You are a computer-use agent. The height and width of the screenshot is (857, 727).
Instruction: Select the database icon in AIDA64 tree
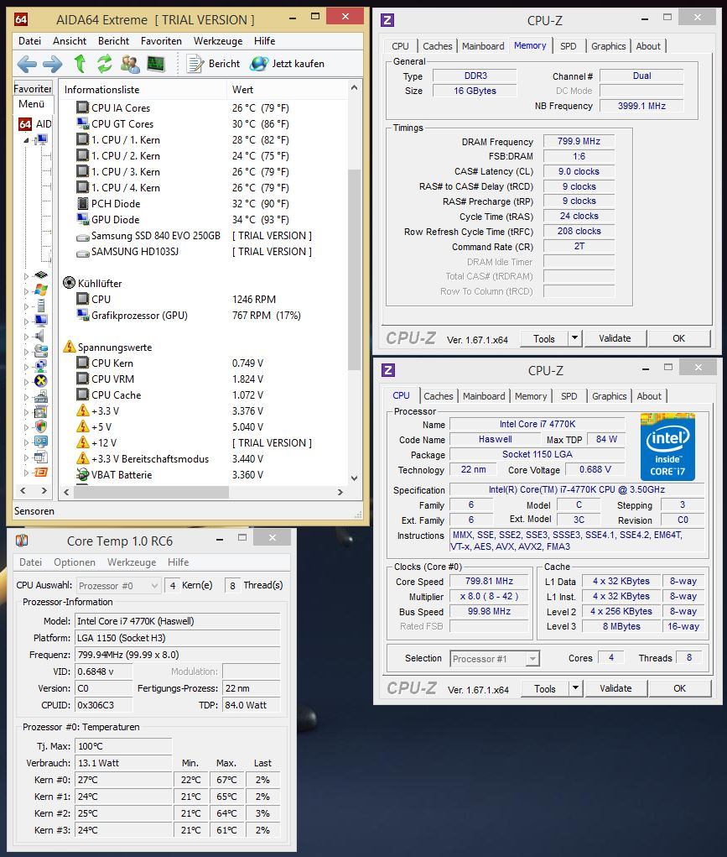[41, 457]
